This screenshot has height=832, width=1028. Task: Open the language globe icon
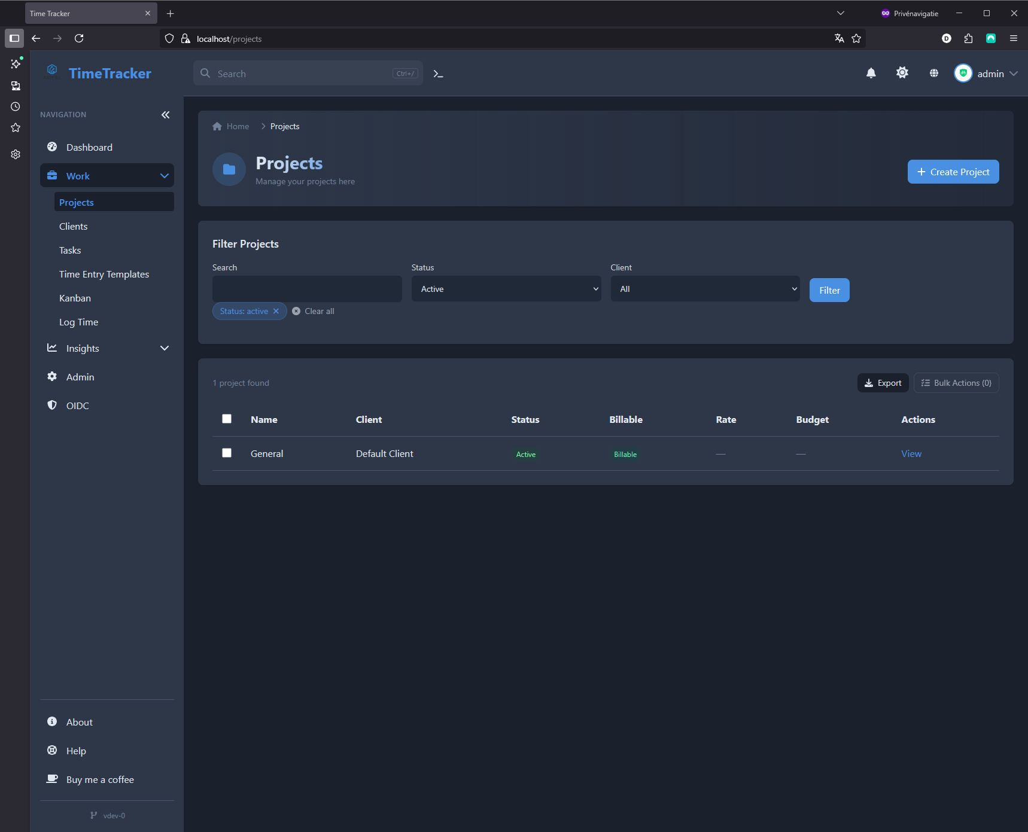(x=933, y=73)
